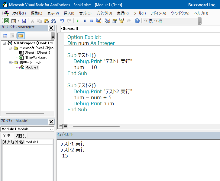Open the Insert object dropdown arrow
The image size is (220, 181).
pyautogui.click(x=18, y=21)
